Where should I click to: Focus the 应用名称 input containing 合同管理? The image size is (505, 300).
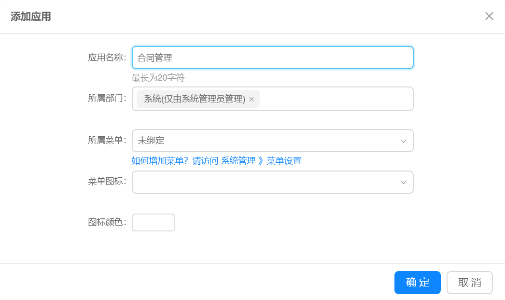(x=272, y=58)
